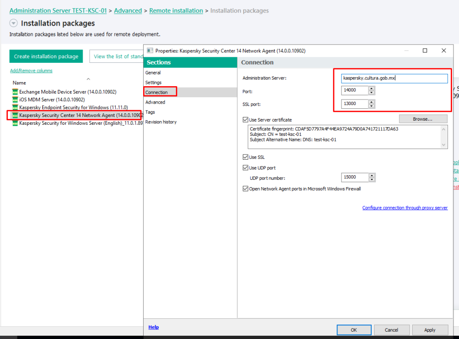The image size is (459, 339).
Task: Sort the list by the Name column arrow
Action: pos(89,79)
